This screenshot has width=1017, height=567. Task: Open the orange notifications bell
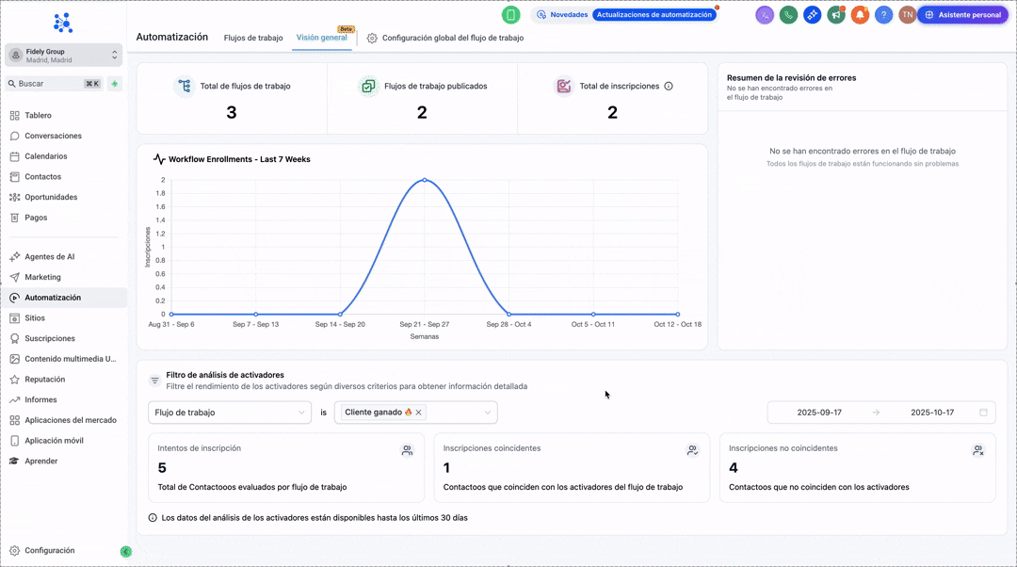click(859, 15)
